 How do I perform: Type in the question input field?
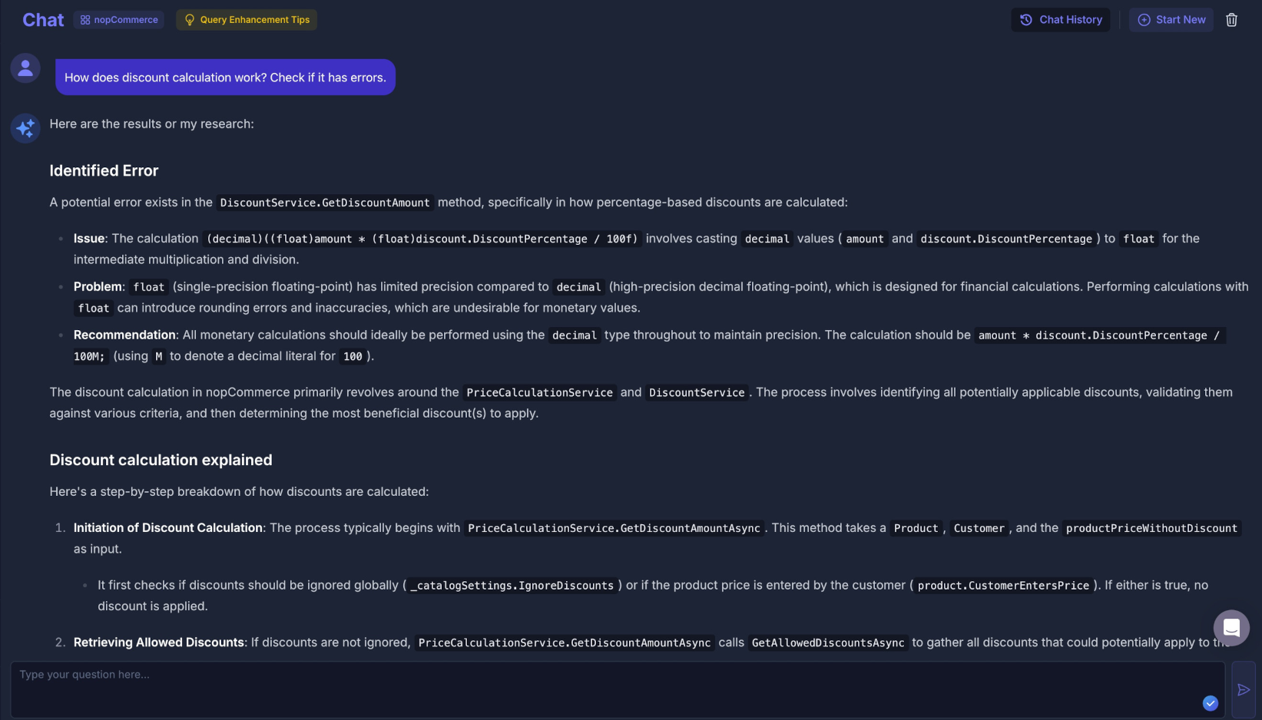[x=607, y=689]
